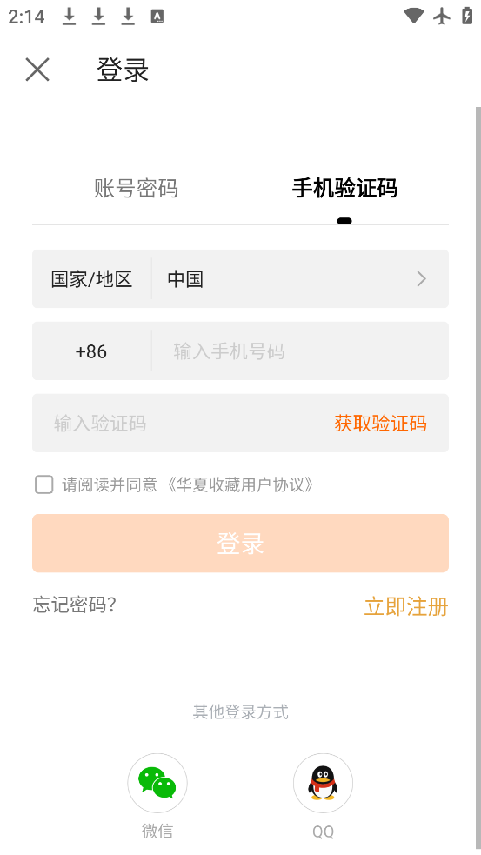Close the login screen with X icon
481x855 pixels.
click(x=37, y=70)
